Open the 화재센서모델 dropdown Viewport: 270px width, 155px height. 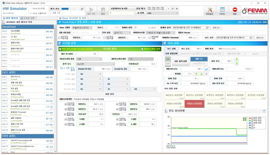174,33
